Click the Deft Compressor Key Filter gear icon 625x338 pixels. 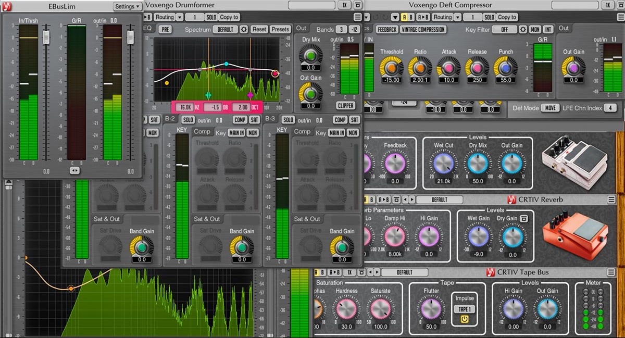[x=523, y=30]
